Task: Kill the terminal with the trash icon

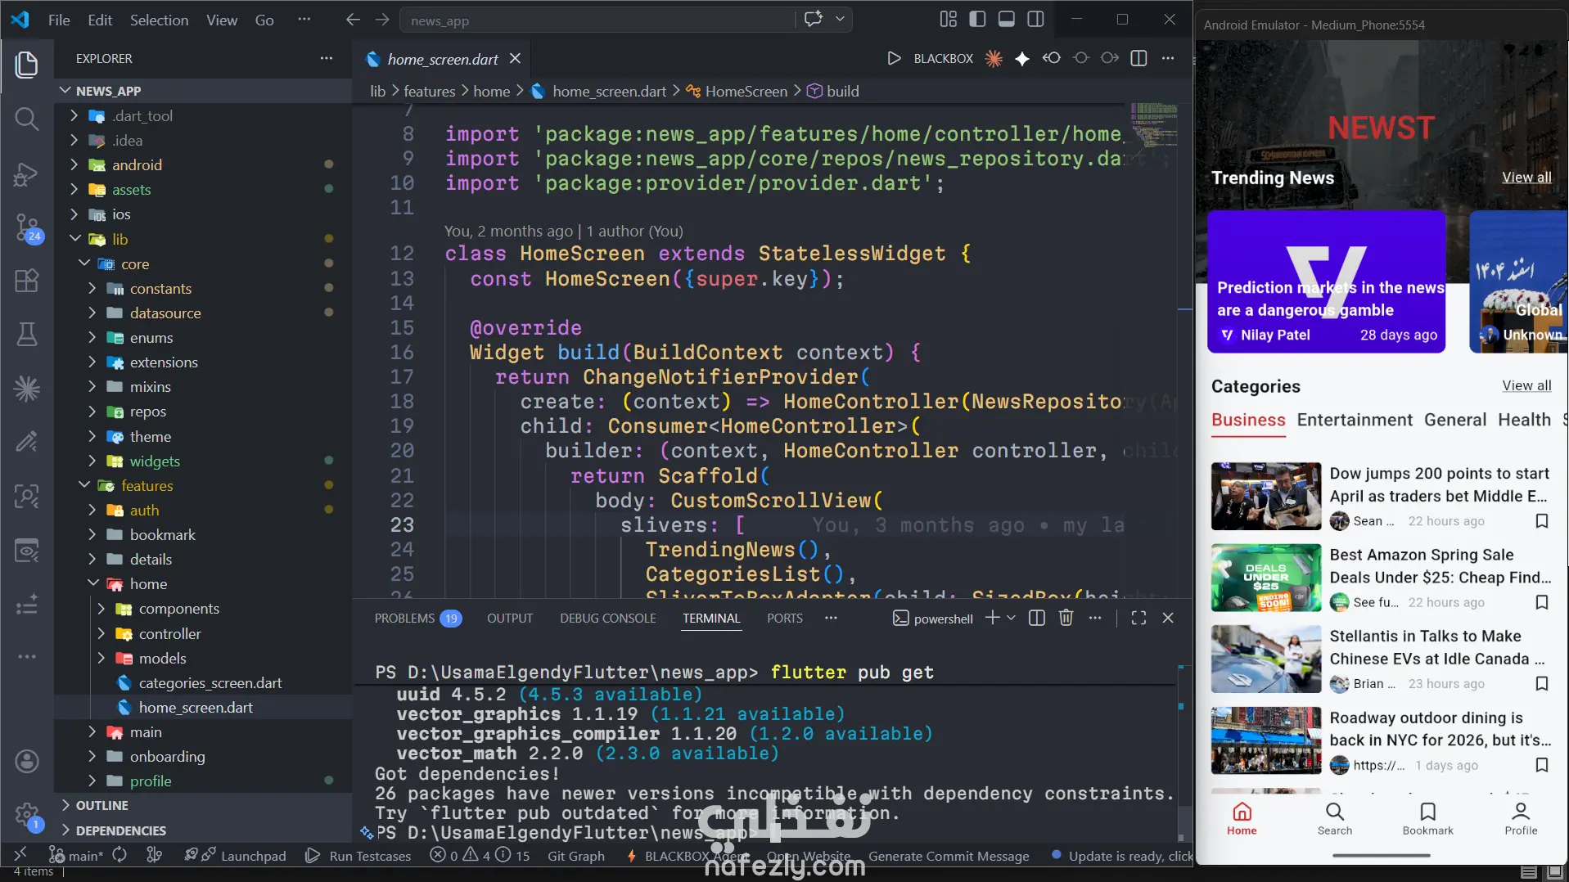Action: (x=1066, y=618)
